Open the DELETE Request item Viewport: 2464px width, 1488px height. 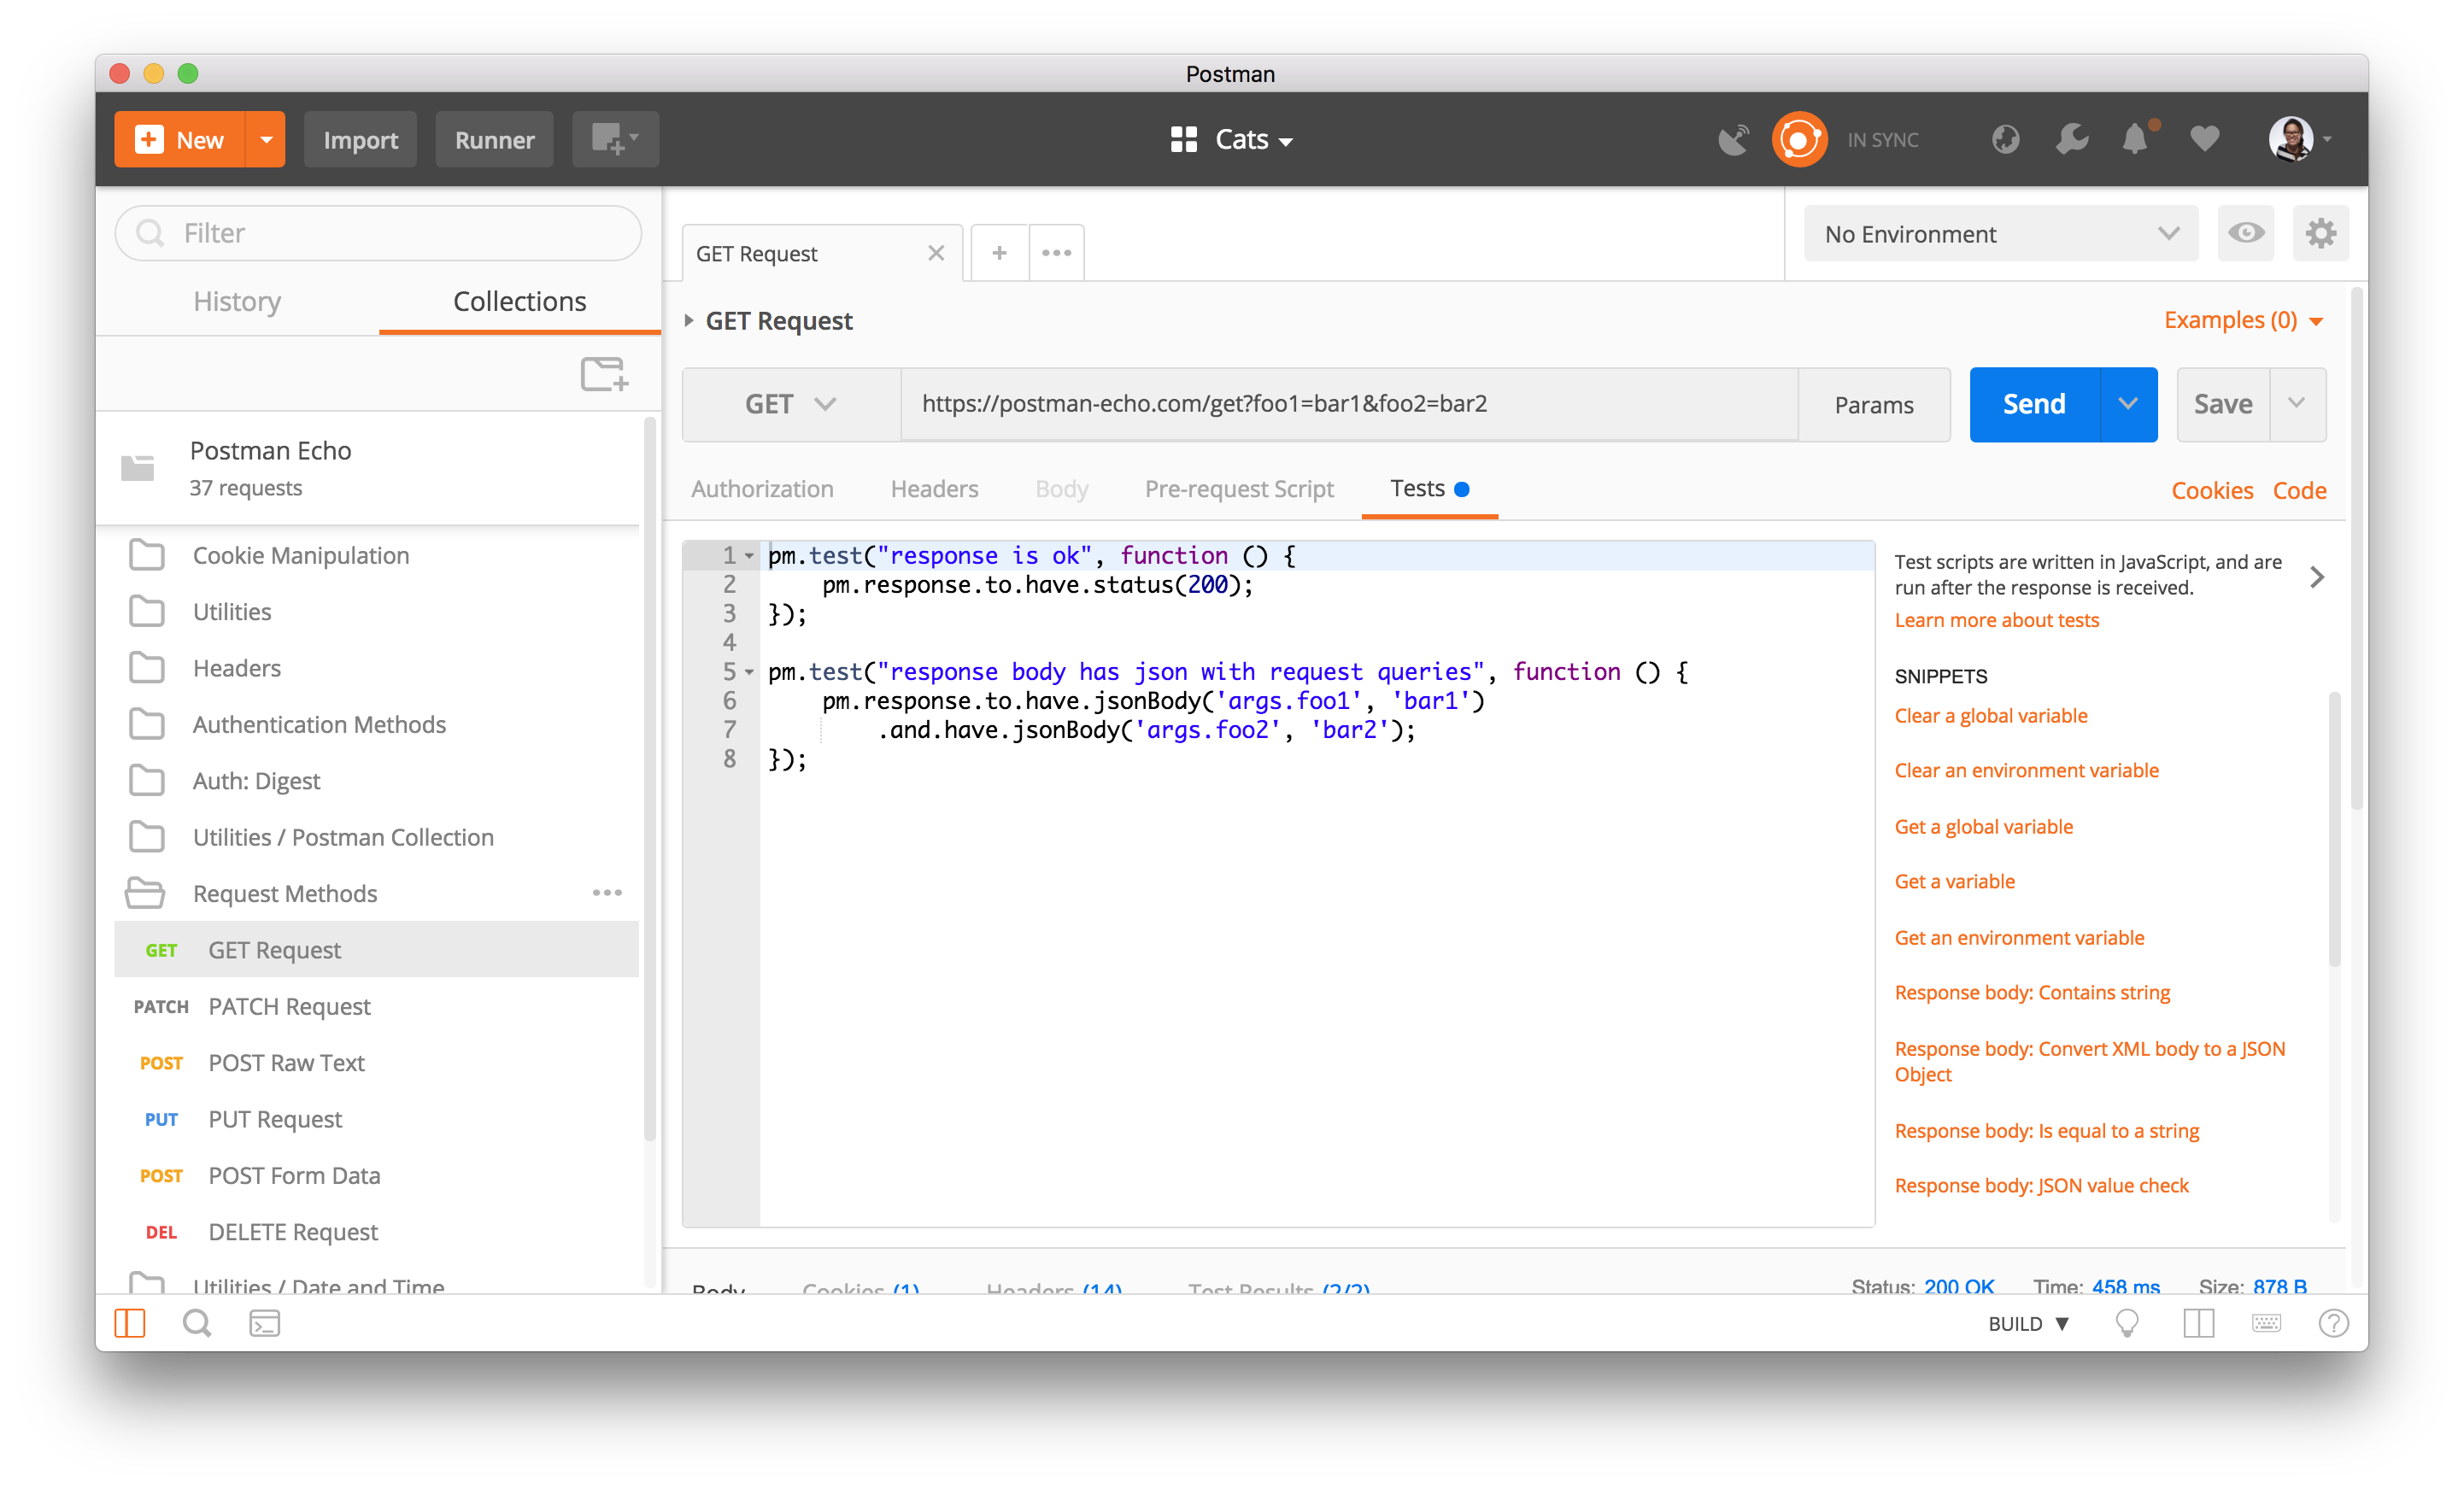tap(377, 1232)
